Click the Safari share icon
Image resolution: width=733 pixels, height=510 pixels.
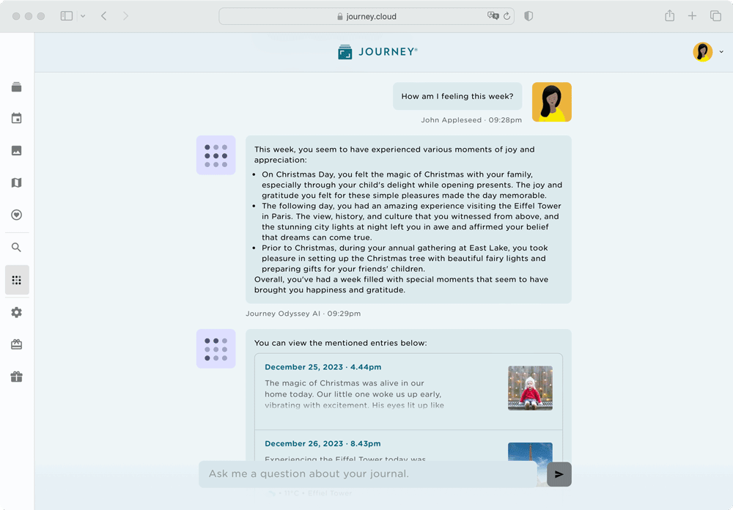[x=669, y=15]
